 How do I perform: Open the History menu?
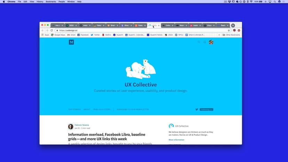[40, 2]
